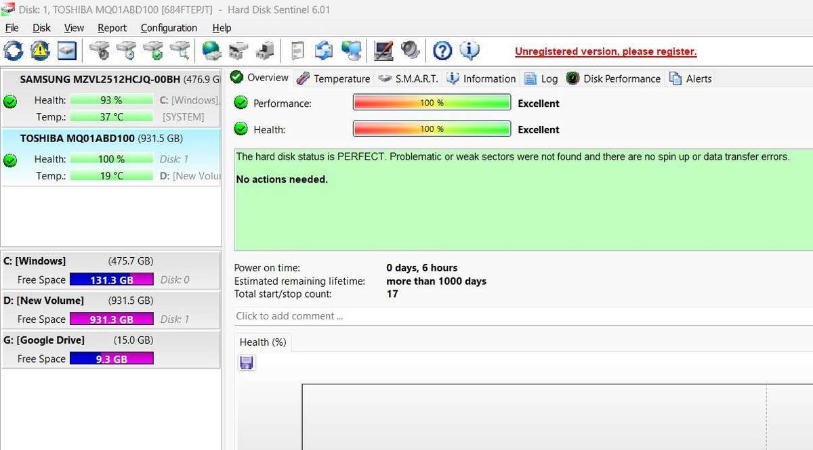
Task: Click the Toshiba disk green status icon
Action: (10, 160)
